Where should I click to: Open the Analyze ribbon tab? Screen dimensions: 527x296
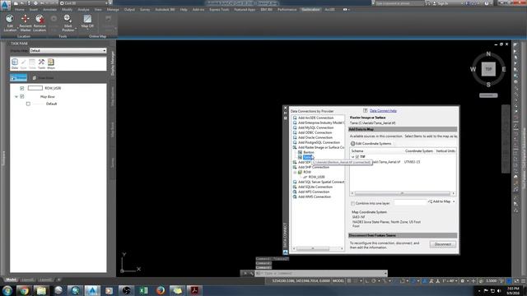click(x=84, y=9)
